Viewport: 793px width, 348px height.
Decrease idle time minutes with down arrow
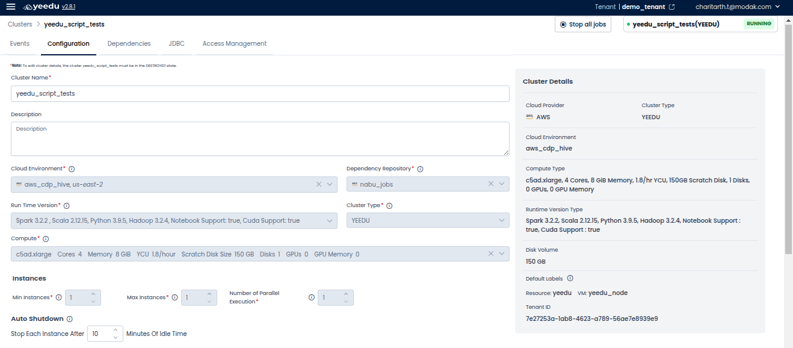click(x=116, y=337)
